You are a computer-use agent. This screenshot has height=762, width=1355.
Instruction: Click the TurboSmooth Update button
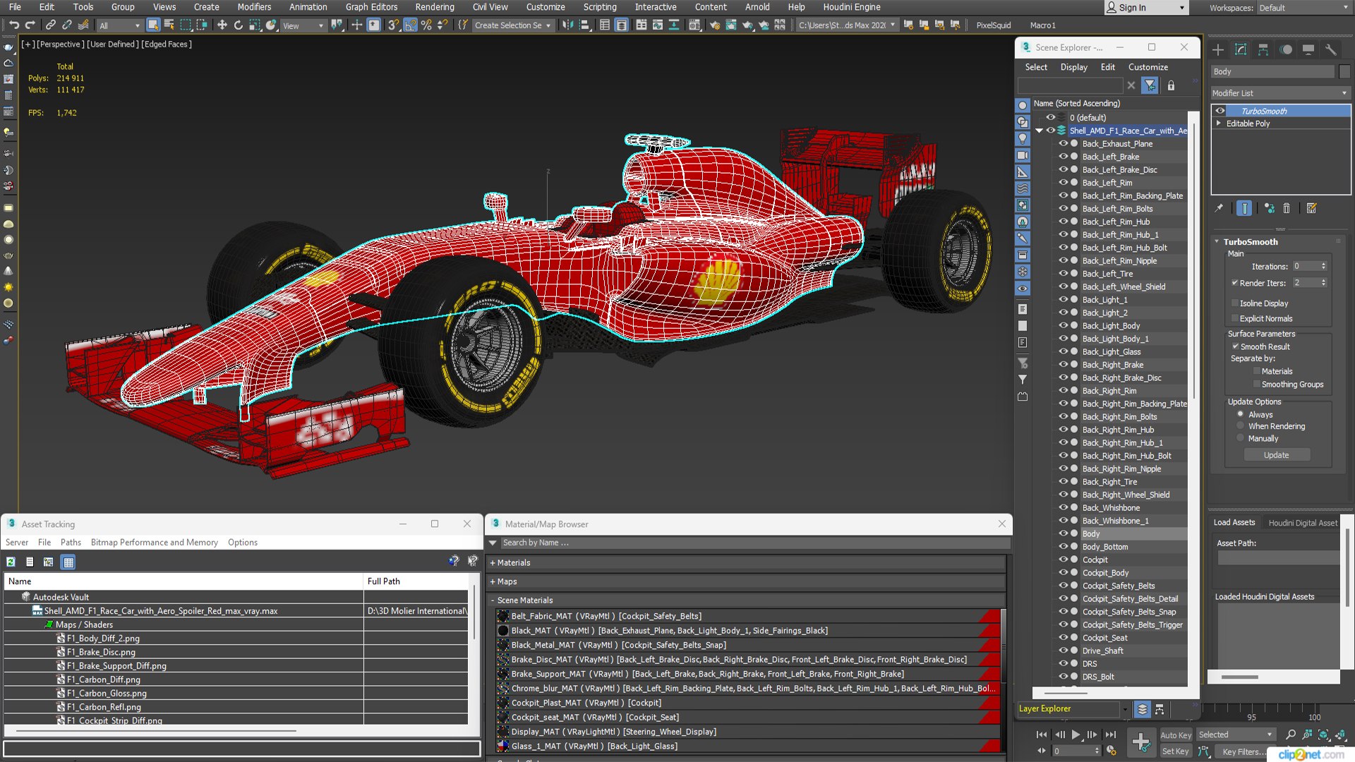tap(1276, 455)
